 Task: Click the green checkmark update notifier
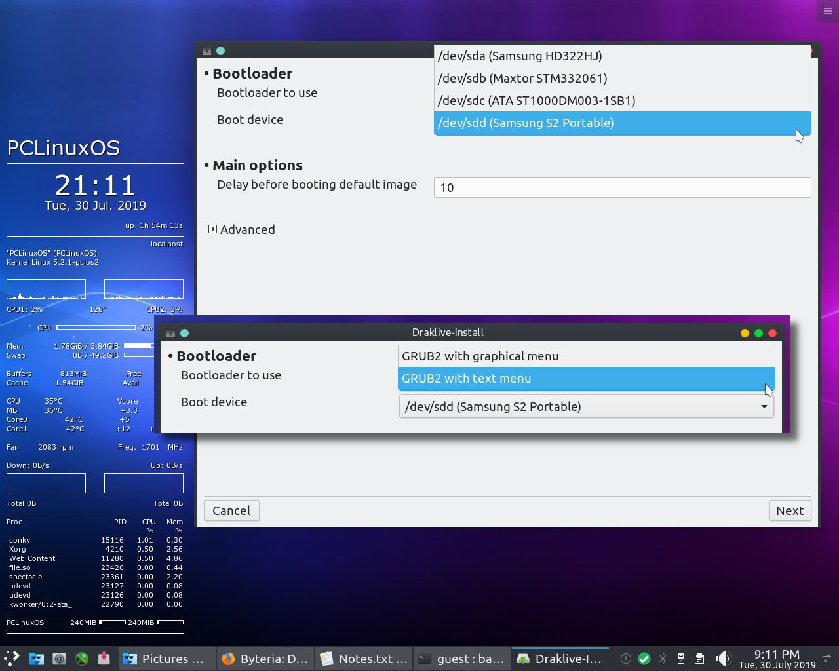coord(644,659)
